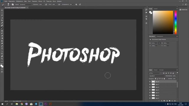This screenshot has height=106, width=189.
Task: Open smoothing options gear icon
Action: point(76,4)
